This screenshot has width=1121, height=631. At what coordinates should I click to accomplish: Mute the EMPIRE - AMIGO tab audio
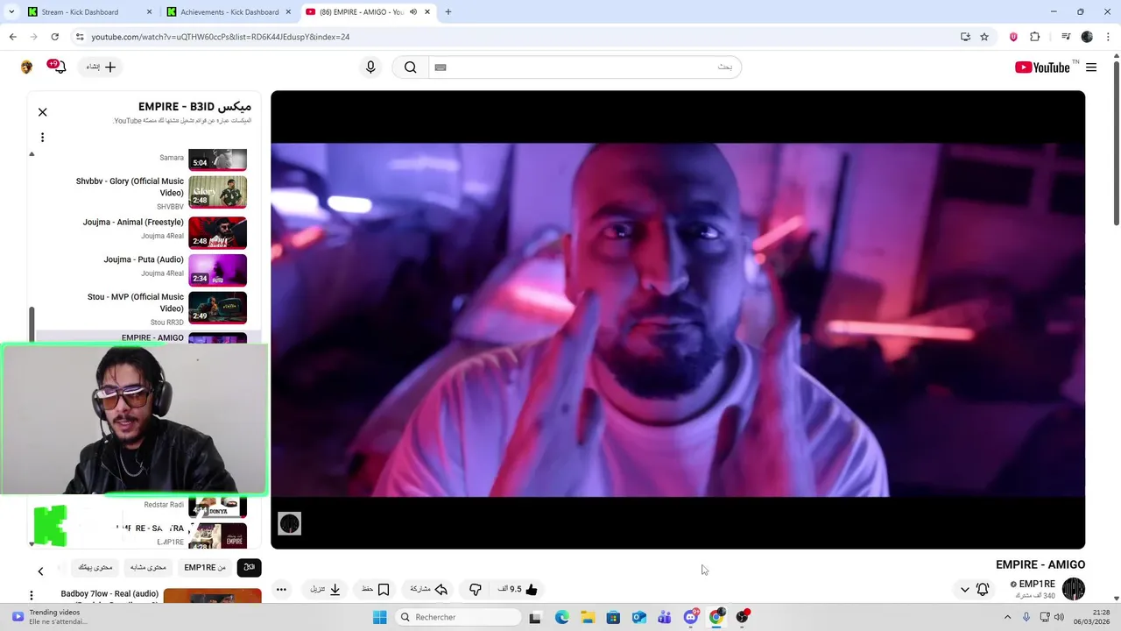coord(412,12)
